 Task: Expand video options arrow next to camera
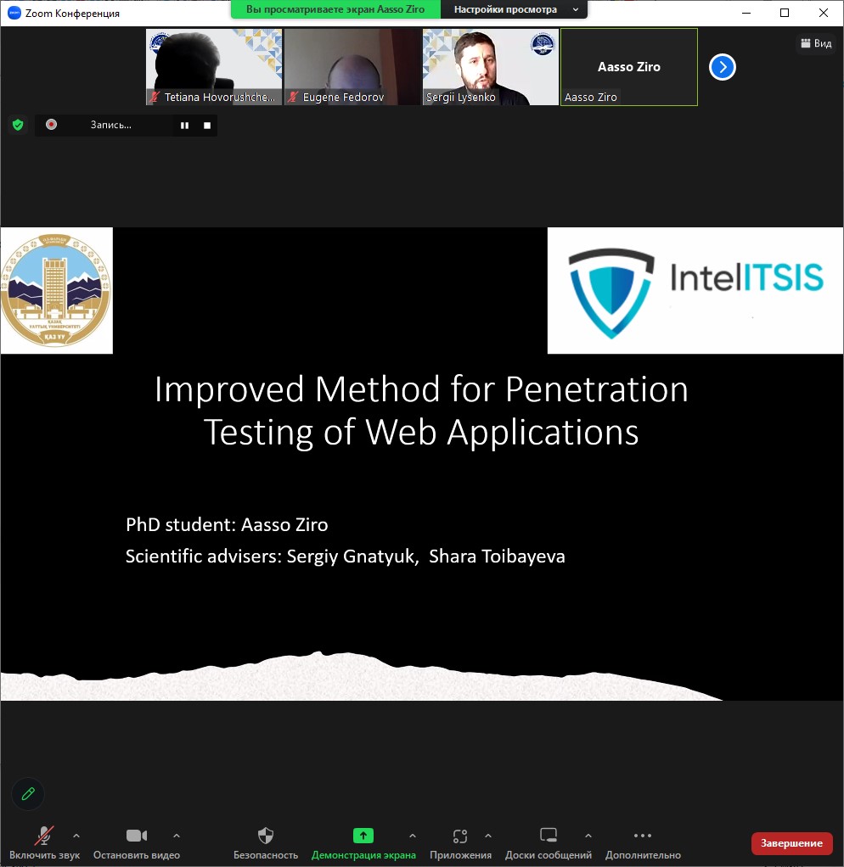177,836
